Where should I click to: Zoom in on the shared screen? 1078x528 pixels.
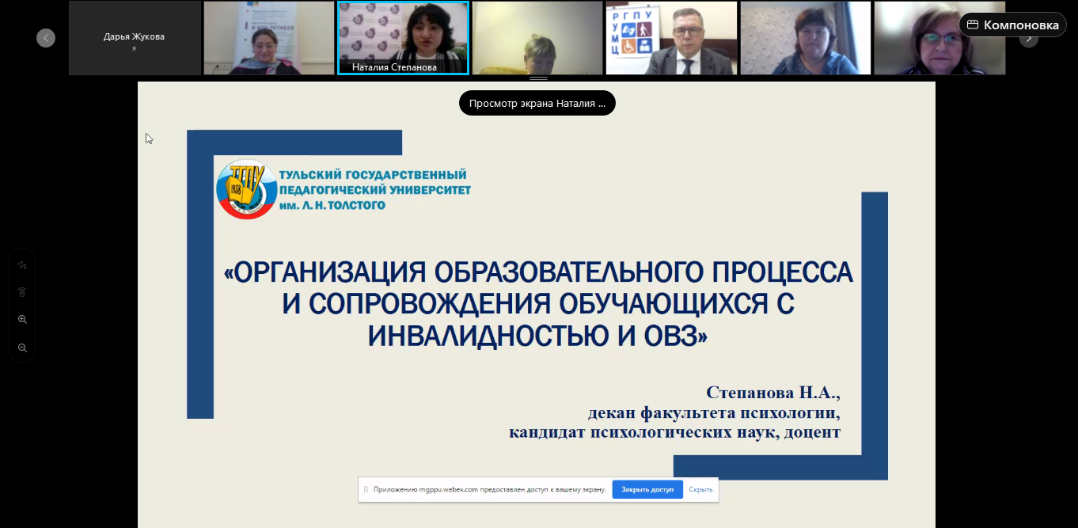point(22,320)
